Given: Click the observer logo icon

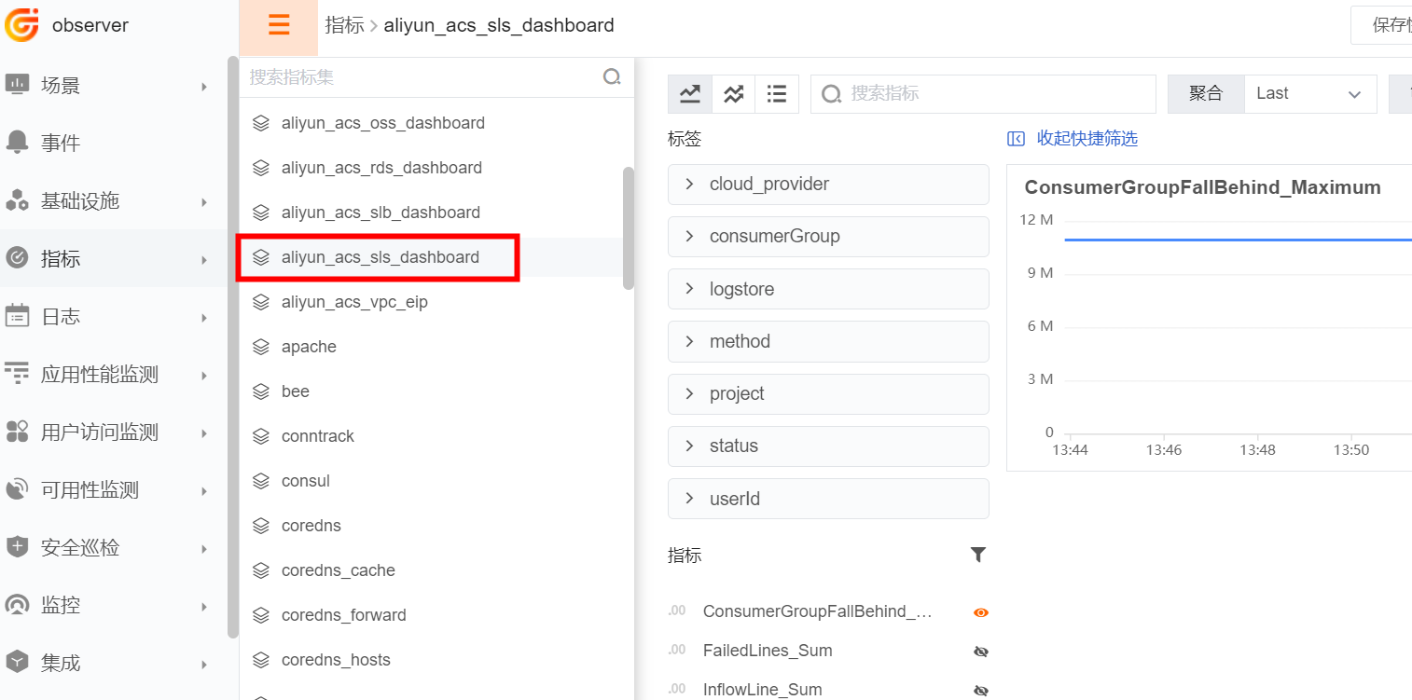Looking at the screenshot, I should 21,25.
